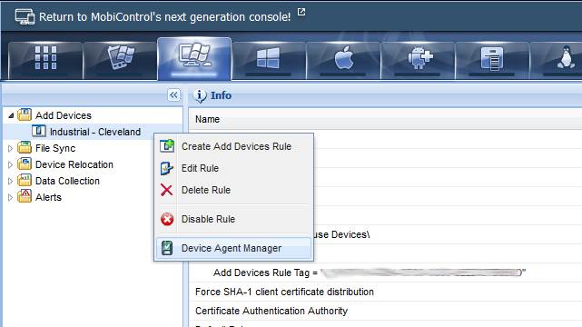Viewport: 582px width, 327px height.
Task: Choose Disable Rule from context menu
Action: pos(234,219)
